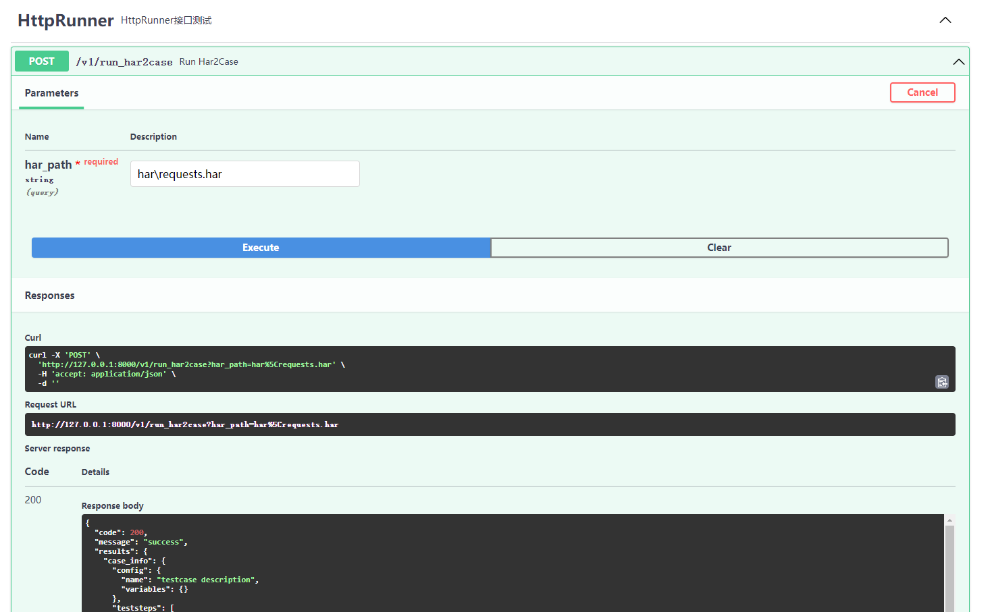The height and width of the screenshot is (612, 992).
Task: Copy the curl command to clipboard
Action: (x=942, y=382)
